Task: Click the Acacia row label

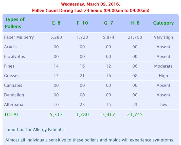Action: pyautogui.click(x=11, y=47)
